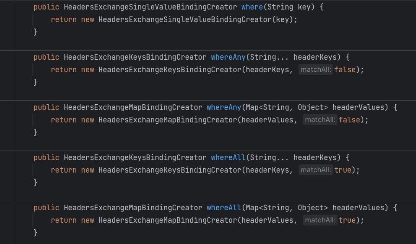Viewport: 416px width, 244px height.
Task: Click false value in whereAny headerKeys constructor
Action: pyautogui.click(x=345, y=70)
